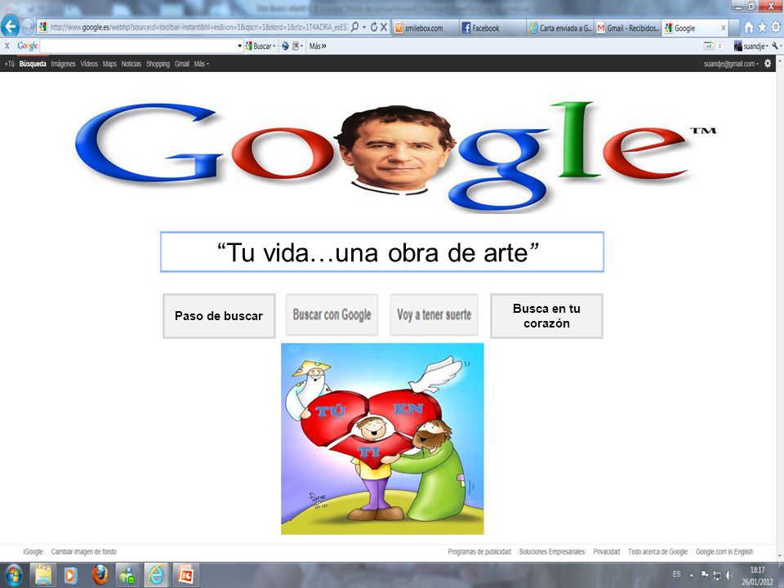
Task: Click the Buscar con Google button
Action: point(332,314)
